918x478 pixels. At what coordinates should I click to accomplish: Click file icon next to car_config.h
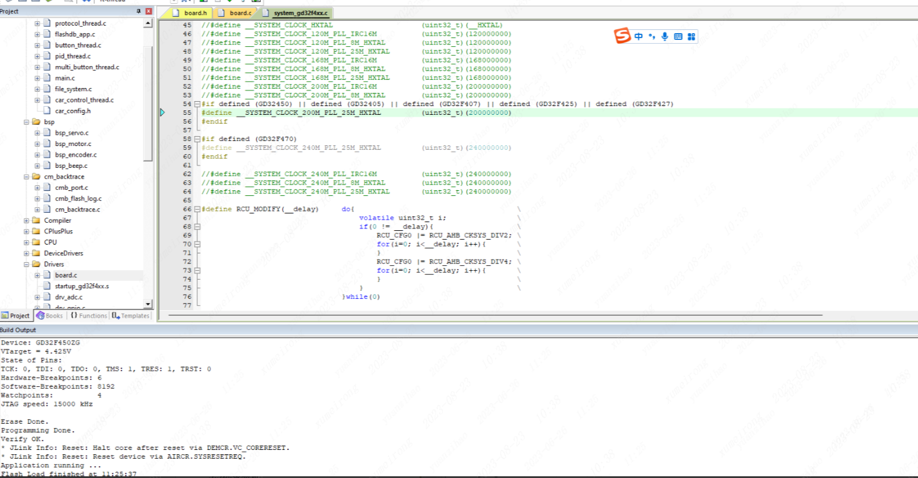[x=47, y=111]
